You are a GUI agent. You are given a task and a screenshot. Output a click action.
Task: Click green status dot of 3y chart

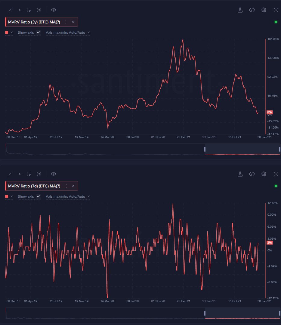276,22
